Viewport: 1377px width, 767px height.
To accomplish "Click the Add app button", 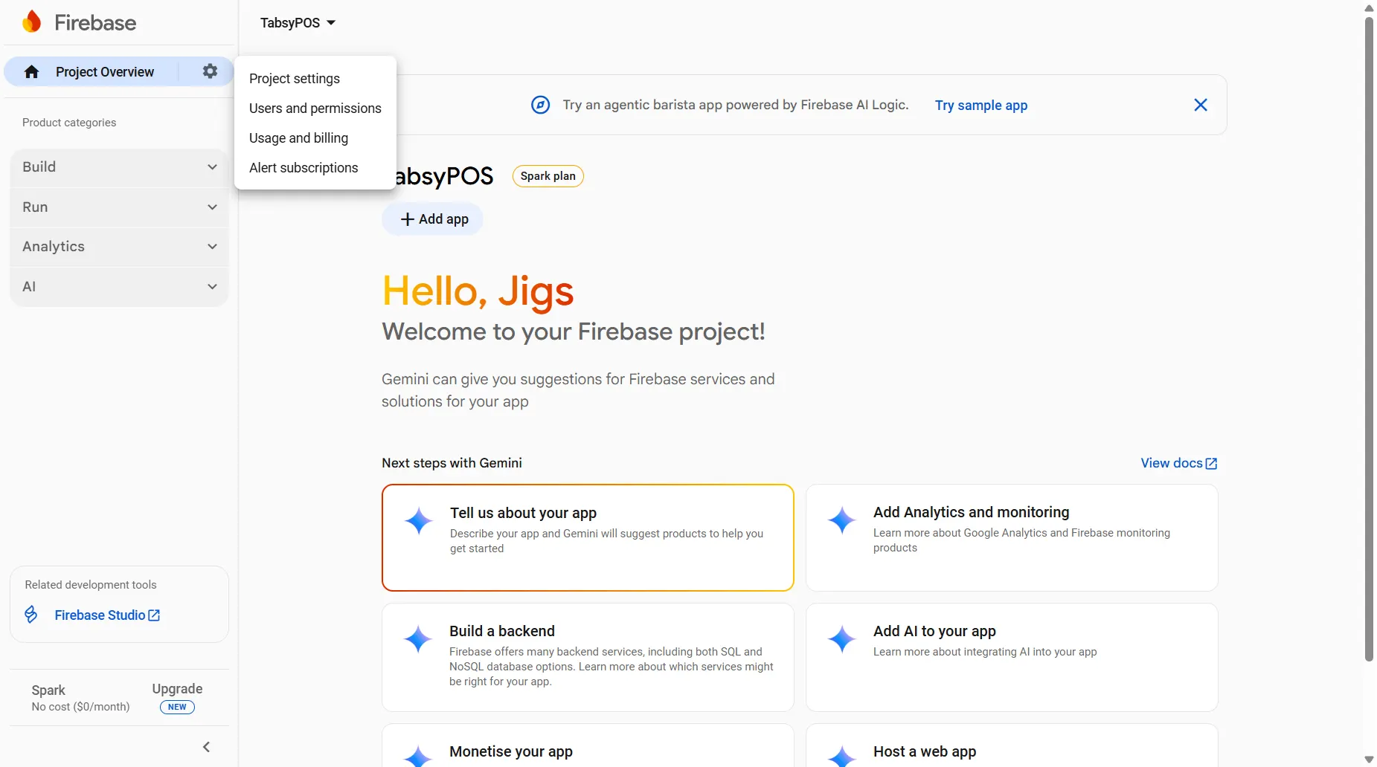I will 433,219.
